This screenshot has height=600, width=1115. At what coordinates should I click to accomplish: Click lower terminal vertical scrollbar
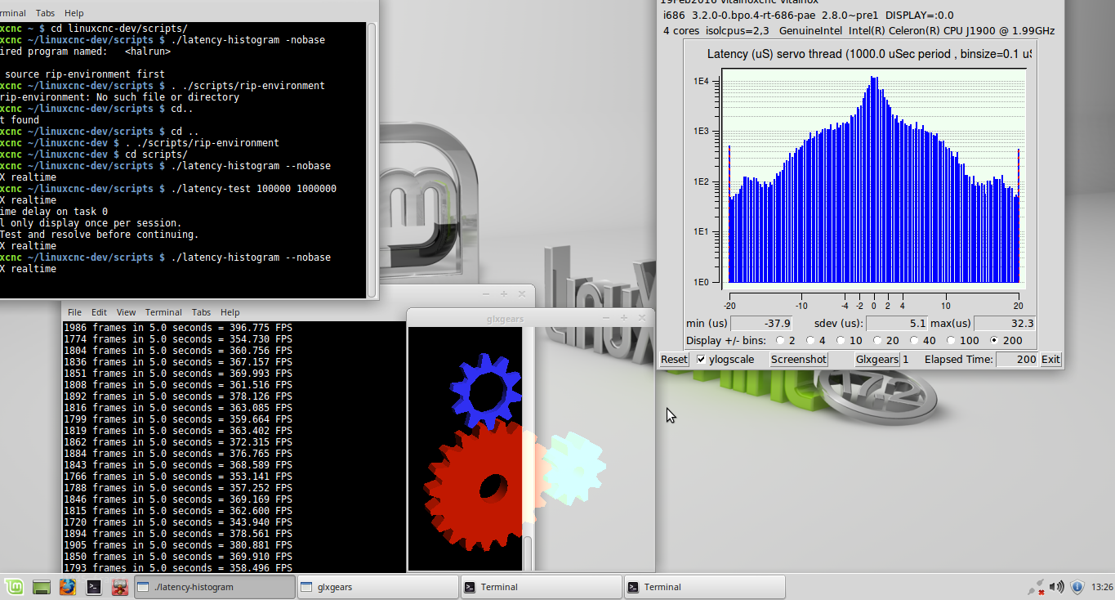[x=528, y=553]
